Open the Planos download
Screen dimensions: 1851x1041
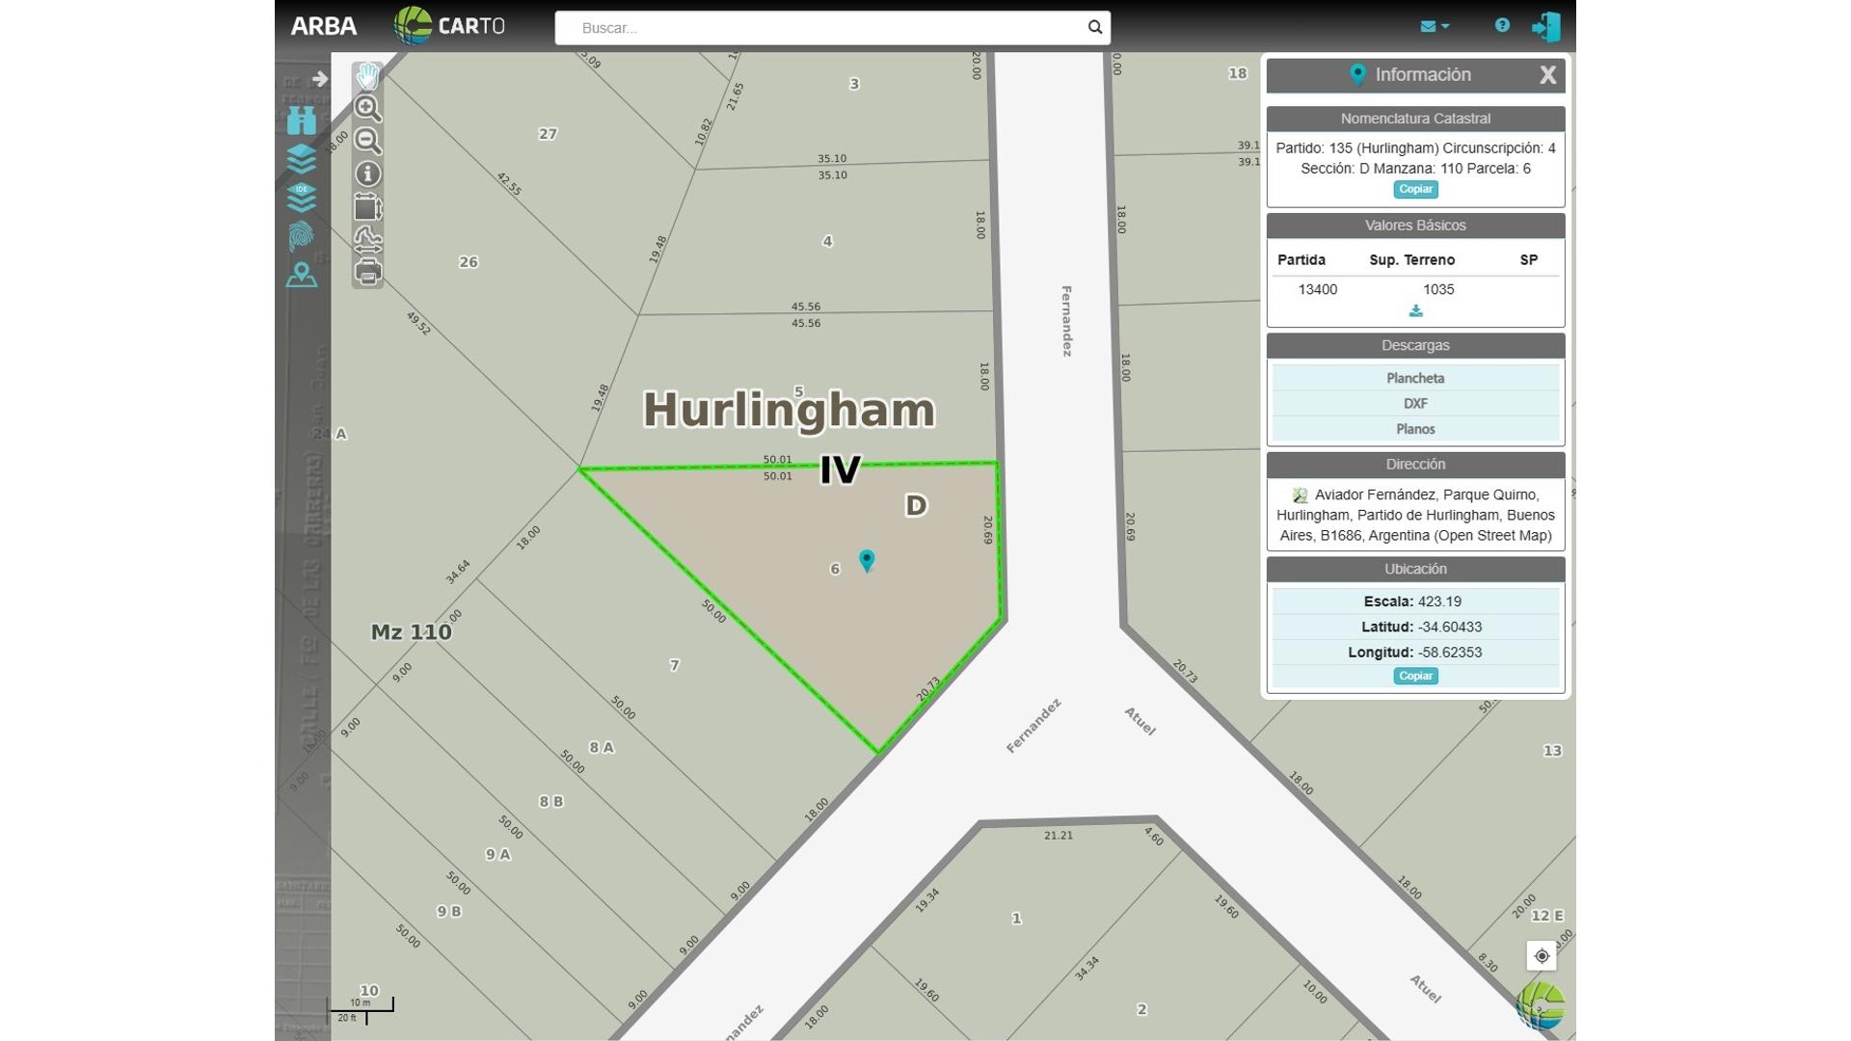pos(1415,429)
